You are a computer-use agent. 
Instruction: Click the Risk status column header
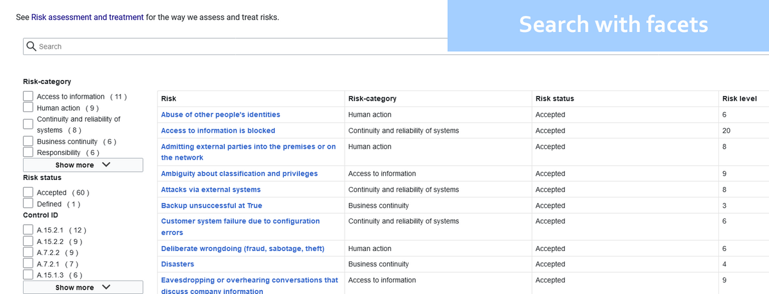click(x=554, y=99)
